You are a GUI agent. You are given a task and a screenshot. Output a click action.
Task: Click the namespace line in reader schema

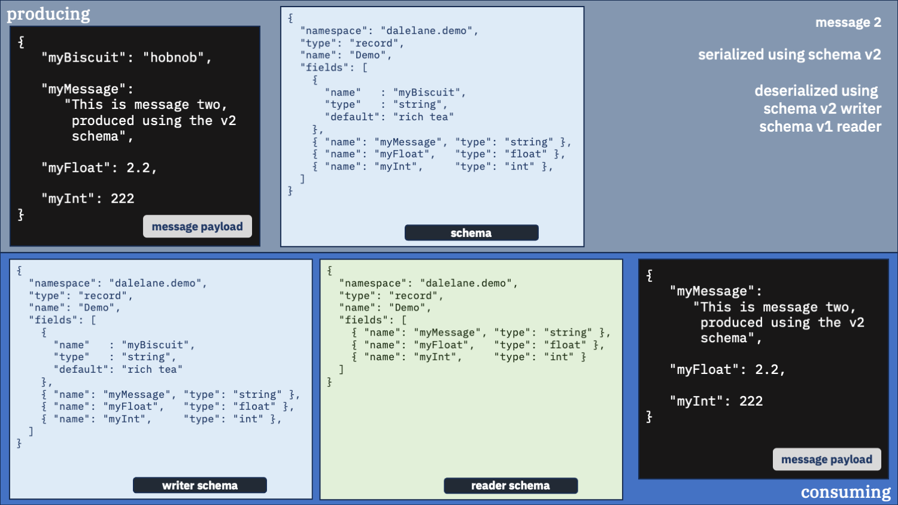coord(428,284)
